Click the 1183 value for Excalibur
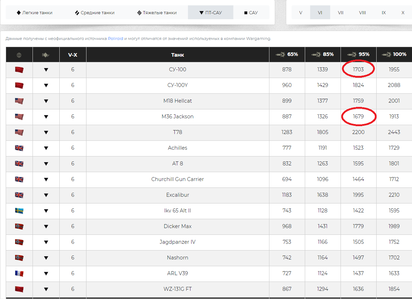Image resolution: width=412 pixels, height=299 pixels. (x=287, y=195)
